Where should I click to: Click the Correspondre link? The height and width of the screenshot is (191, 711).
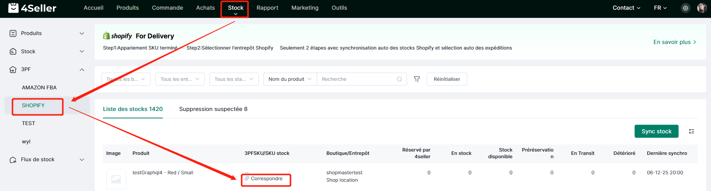coord(266,179)
